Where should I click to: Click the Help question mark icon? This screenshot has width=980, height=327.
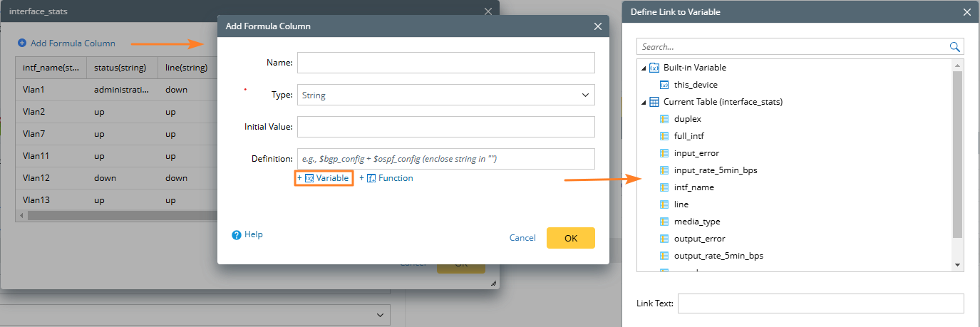[x=237, y=234]
